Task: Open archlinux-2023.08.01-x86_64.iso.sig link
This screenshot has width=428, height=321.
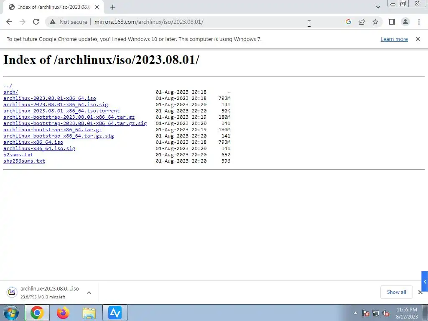Action: (x=56, y=104)
